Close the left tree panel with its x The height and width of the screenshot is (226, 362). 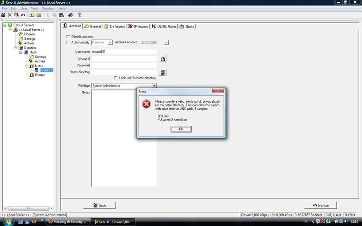tap(2, 20)
